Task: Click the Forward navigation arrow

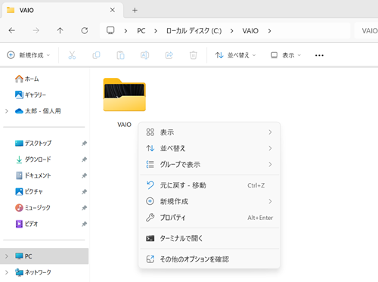Action: [36, 30]
